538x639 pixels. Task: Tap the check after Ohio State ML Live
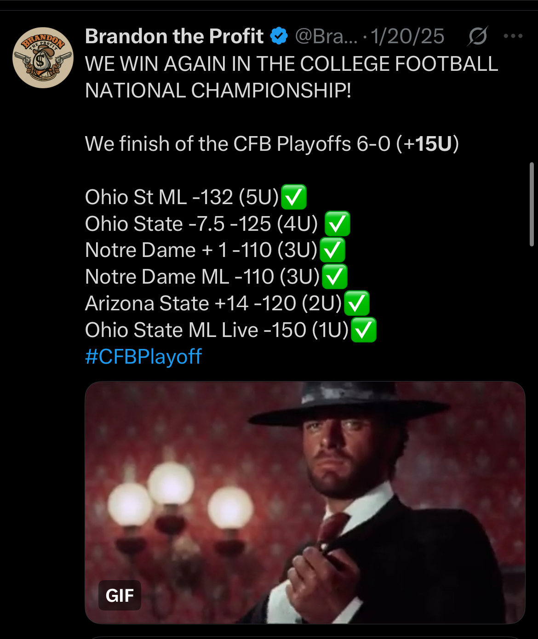[x=364, y=330]
